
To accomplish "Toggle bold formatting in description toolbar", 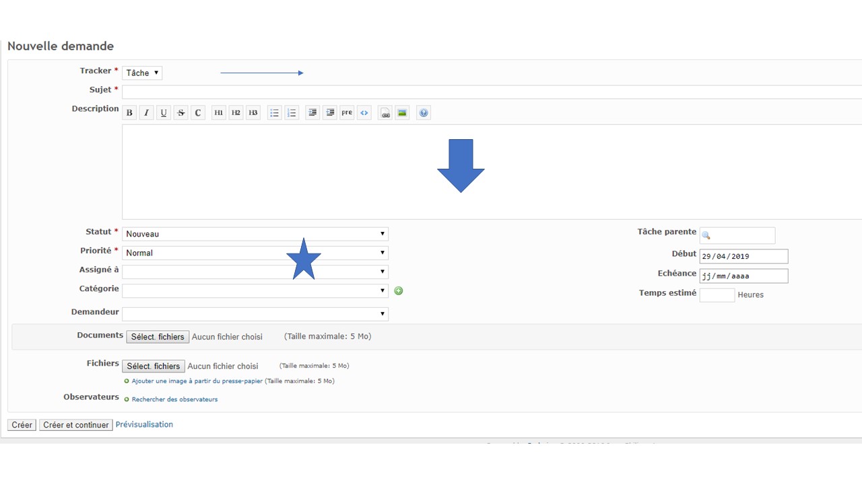I will (x=130, y=113).
